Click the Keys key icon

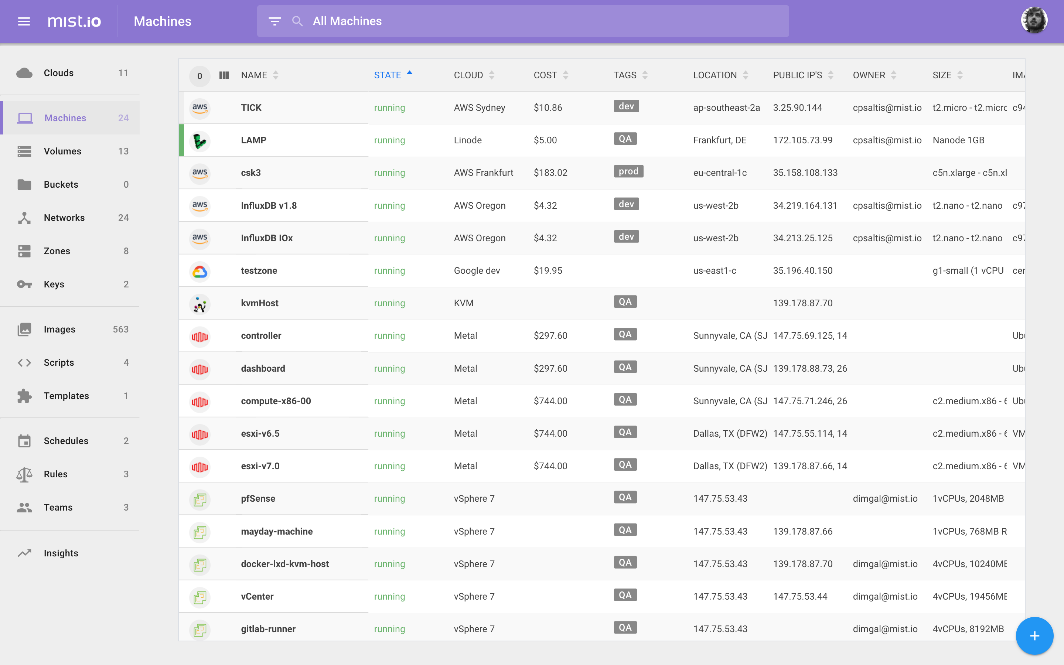pos(24,284)
